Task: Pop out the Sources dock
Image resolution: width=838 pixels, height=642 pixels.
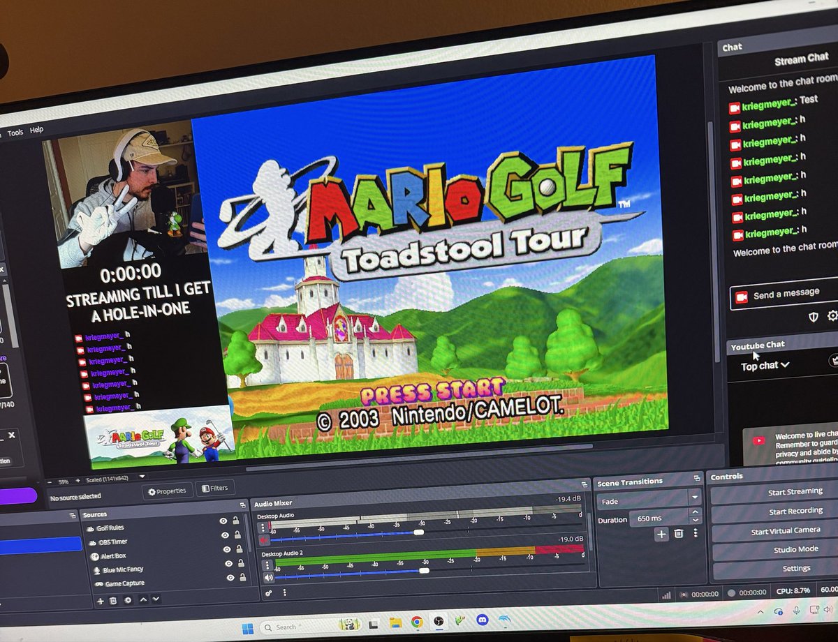Action: [242, 505]
